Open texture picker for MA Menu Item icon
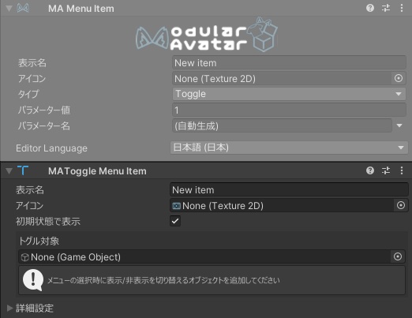Screen dimensions: 412x318 coord(399,78)
